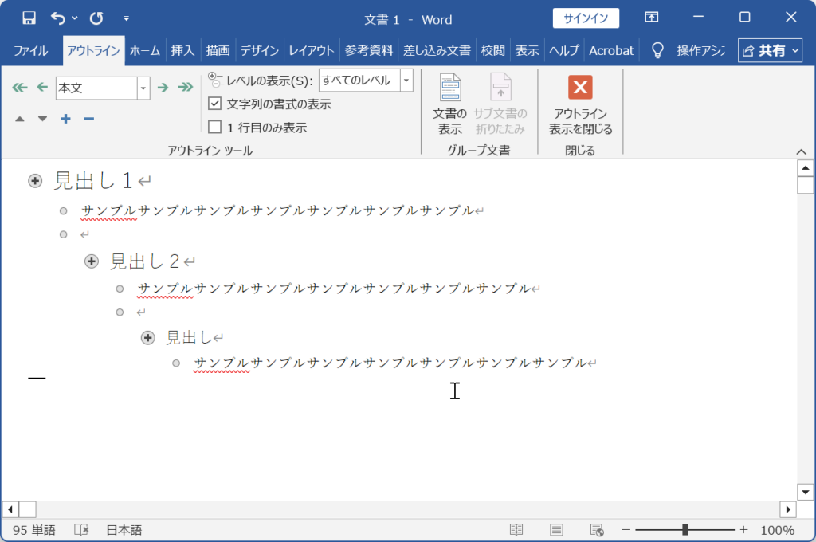The height and width of the screenshot is (542, 816).
Task: Collapse the 見出し 1 heading marker
Action: (x=35, y=182)
